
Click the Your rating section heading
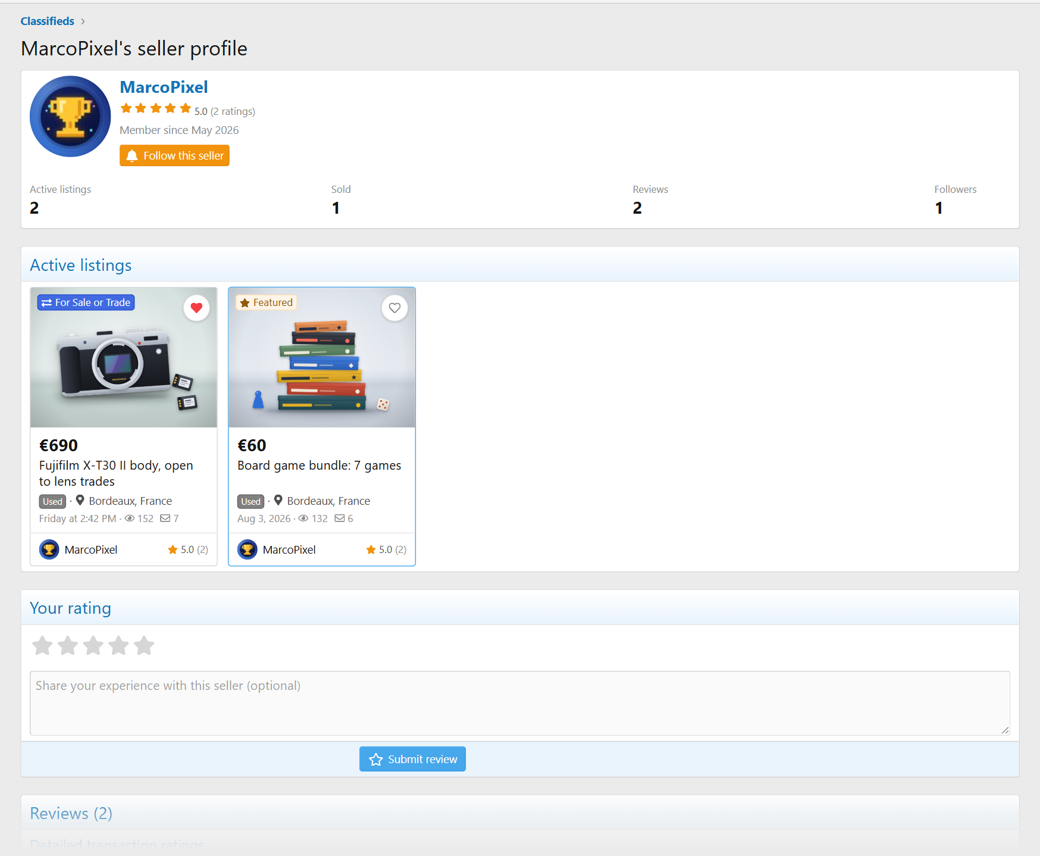(70, 608)
